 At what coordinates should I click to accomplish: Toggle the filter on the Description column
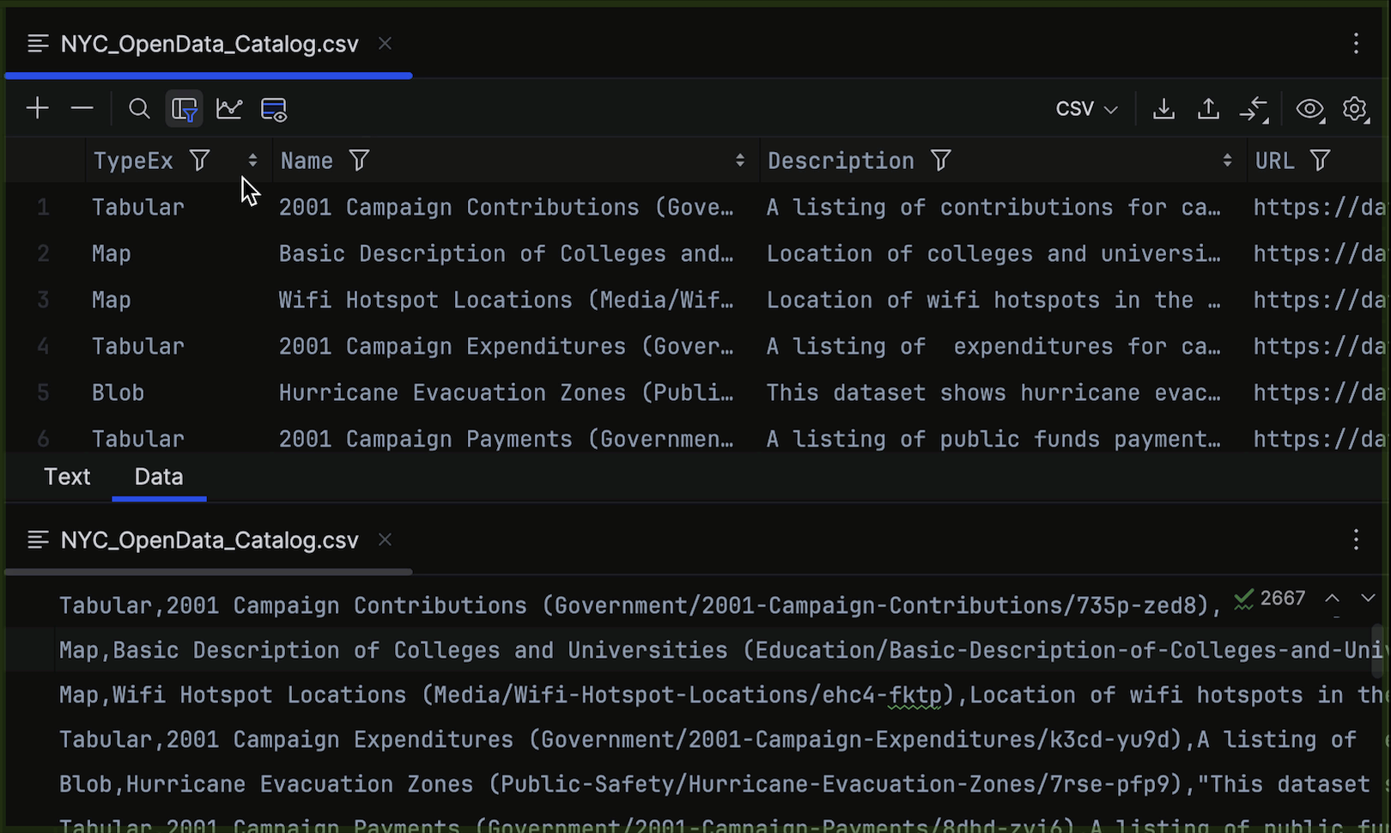[941, 160]
